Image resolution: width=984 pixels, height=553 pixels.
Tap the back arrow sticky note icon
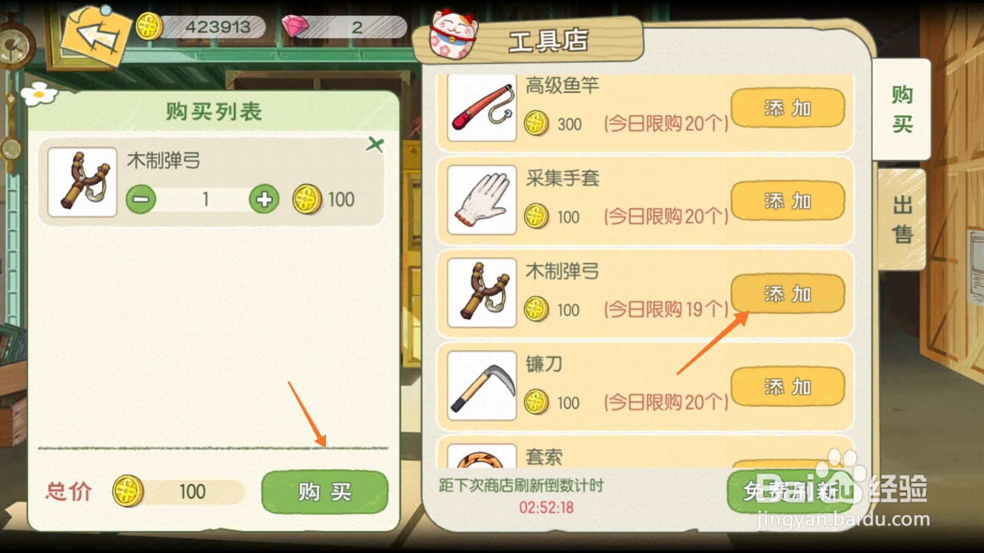(97, 36)
